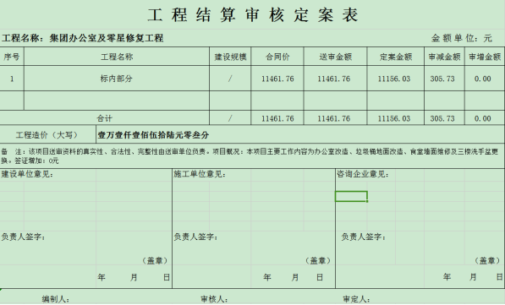Click the 工程造价（大写） label cell
The width and height of the screenshot is (505, 305).
click(x=47, y=135)
